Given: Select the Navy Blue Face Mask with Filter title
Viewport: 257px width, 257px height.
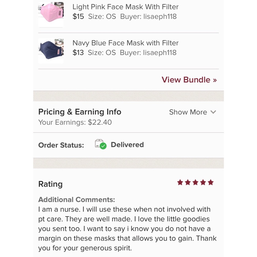Looking at the screenshot, I should 125,43.
